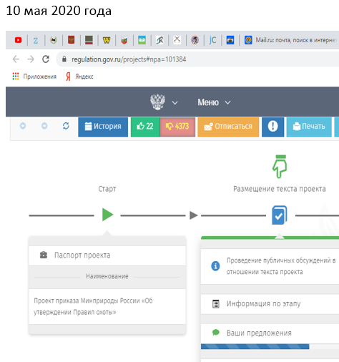Click the refresh arrows icon in project toolbar
Viewport: 339px width, 362px height.
point(66,126)
